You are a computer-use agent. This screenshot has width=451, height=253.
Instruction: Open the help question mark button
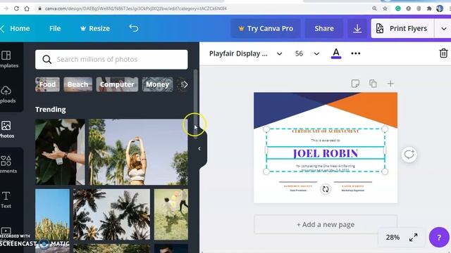tap(438, 238)
